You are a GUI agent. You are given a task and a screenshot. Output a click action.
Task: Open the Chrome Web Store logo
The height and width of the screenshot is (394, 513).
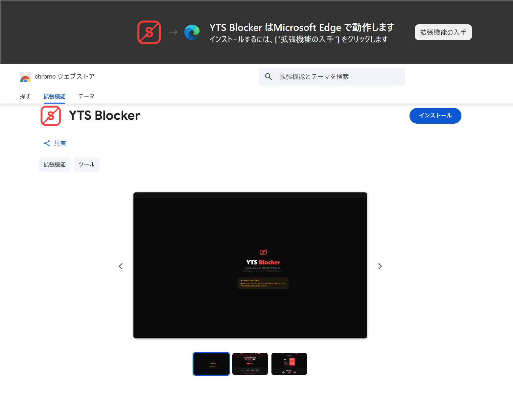[25, 77]
